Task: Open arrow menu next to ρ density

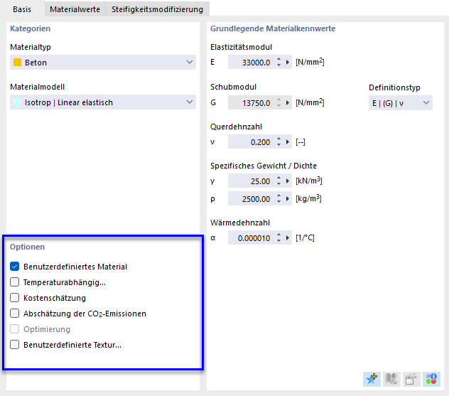Action: coord(288,198)
